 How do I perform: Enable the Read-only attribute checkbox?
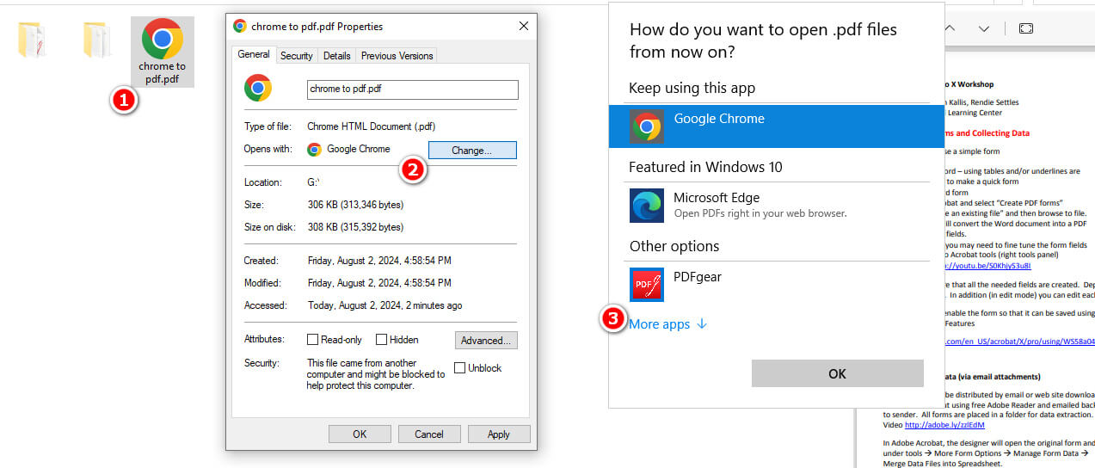click(x=313, y=340)
